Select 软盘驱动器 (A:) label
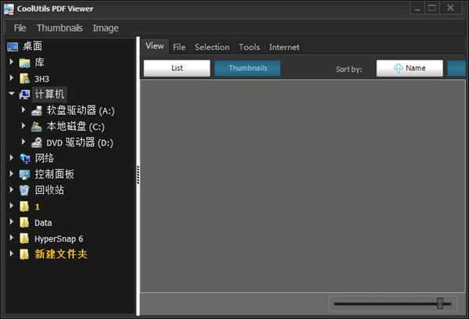The height and width of the screenshot is (319, 469). [81, 110]
